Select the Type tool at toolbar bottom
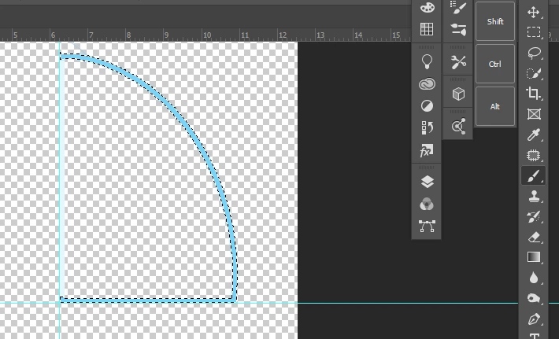Screen dimensions: 559x339 533,335
